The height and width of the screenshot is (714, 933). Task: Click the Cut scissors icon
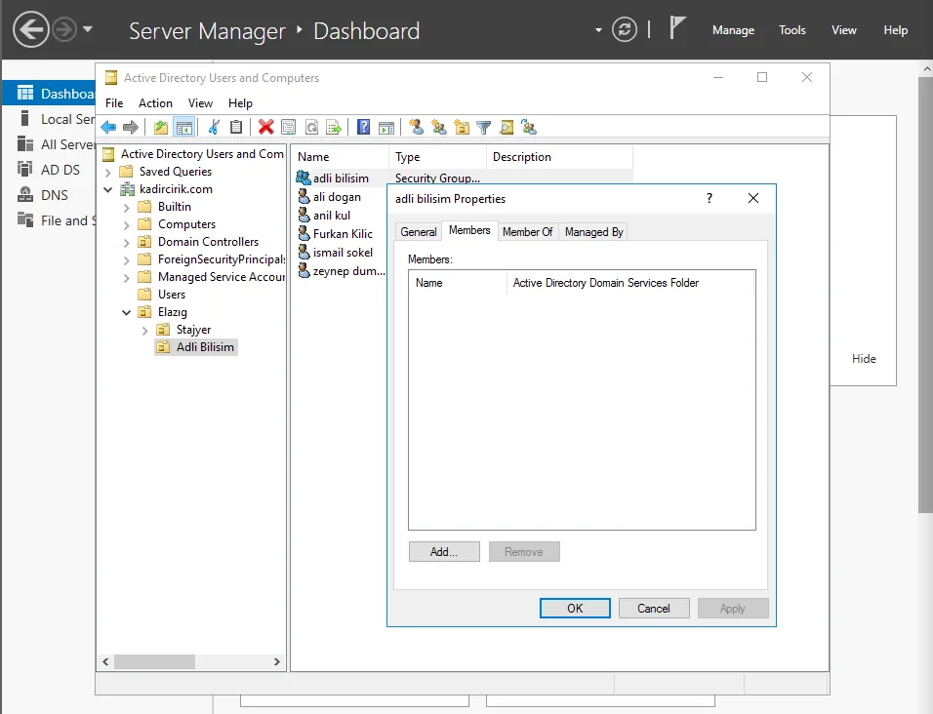[x=214, y=127]
